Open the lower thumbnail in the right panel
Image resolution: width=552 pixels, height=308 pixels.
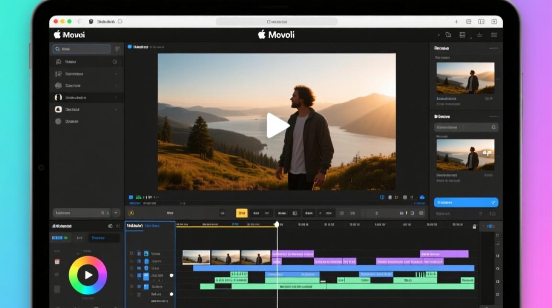[465, 154]
